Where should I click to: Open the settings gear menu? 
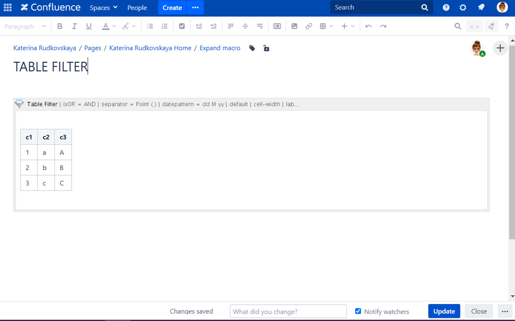coord(463,8)
